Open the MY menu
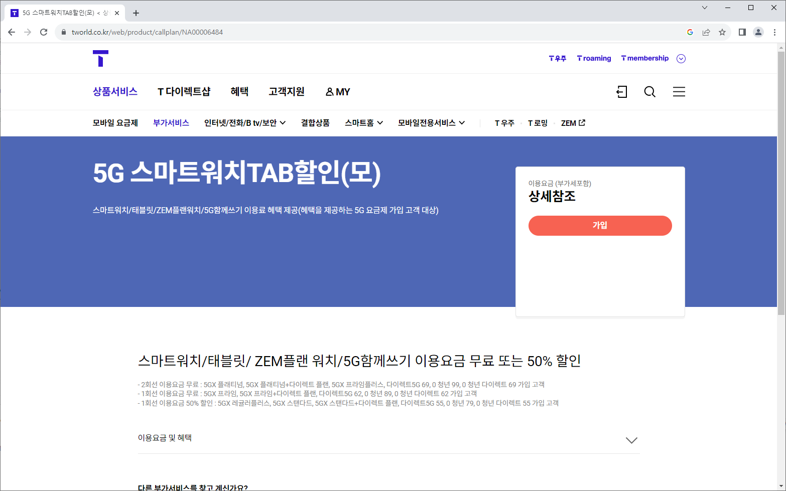The height and width of the screenshot is (491, 786). tap(338, 92)
